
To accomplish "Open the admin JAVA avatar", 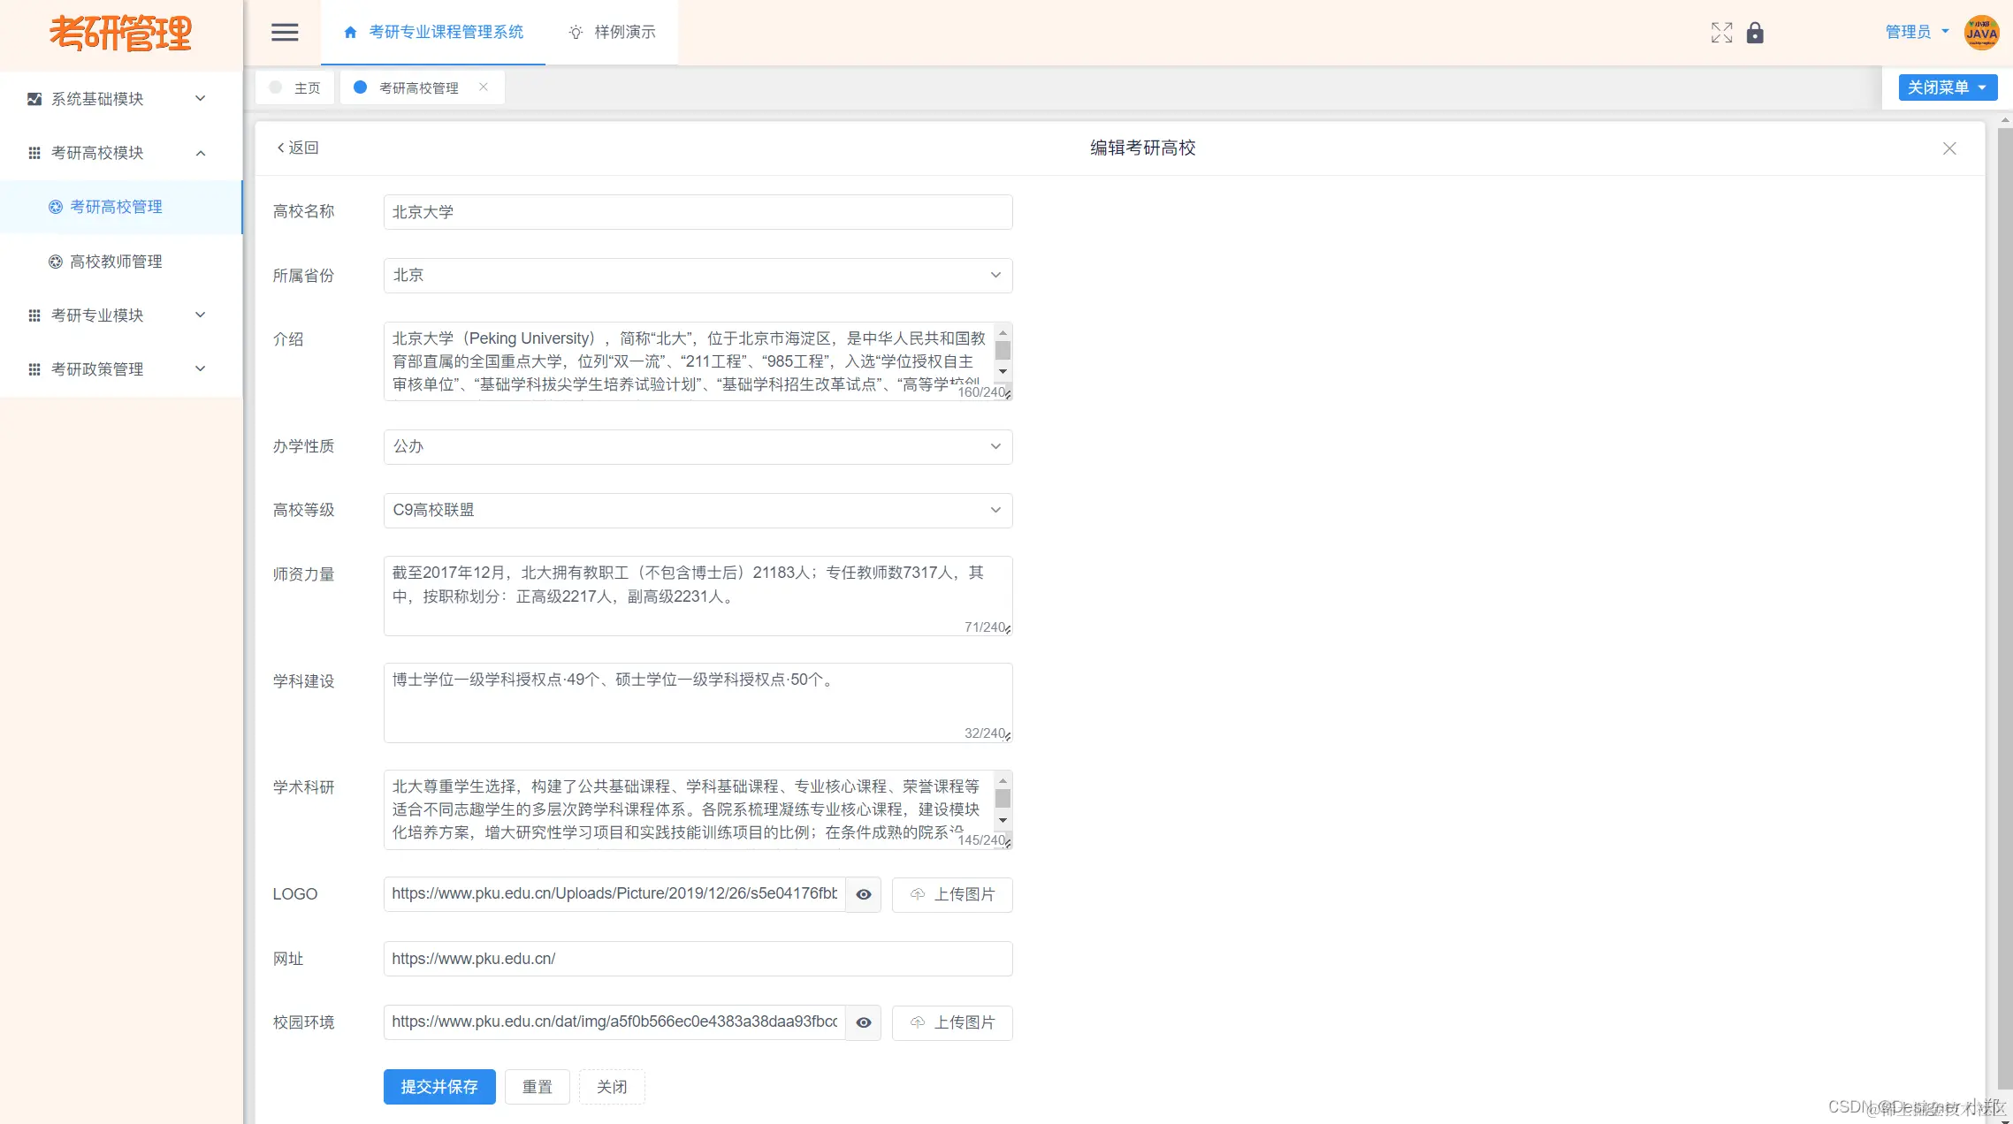I will [x=1982, y=33].
